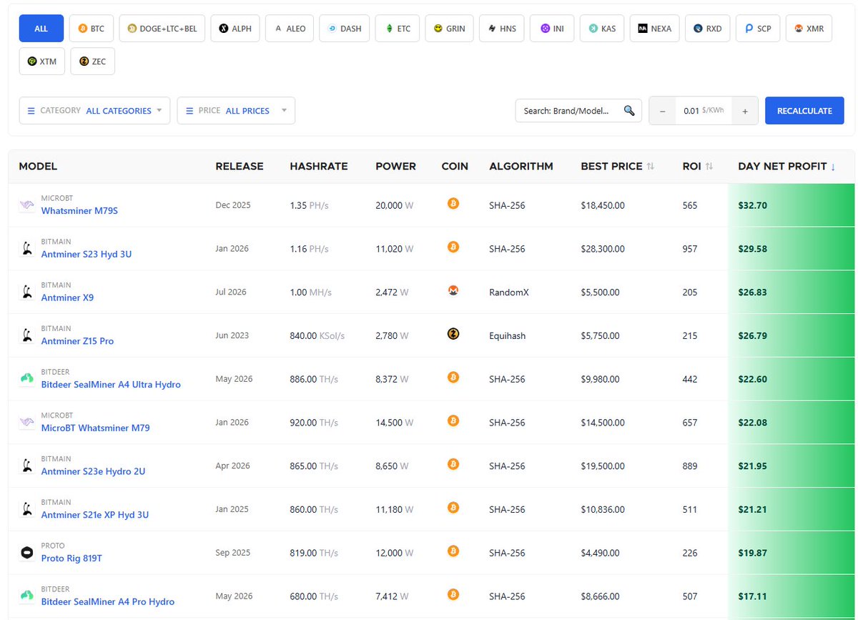Click the 840.00 KSol/s hashrate cell
Viewport: 858px width, 620px height.
317,336
